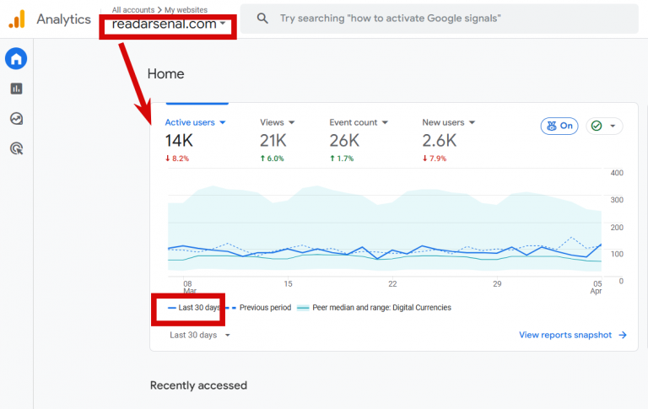Image resolution: width=648 pixels, height=409 pixels.
Task: Click the green checkmark insights icon
Action: [597, 126]
